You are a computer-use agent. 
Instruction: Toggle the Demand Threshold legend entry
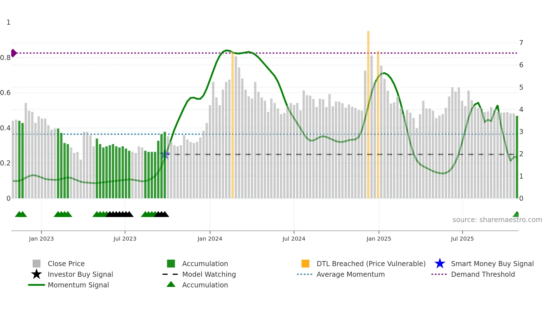pos(483,274)
